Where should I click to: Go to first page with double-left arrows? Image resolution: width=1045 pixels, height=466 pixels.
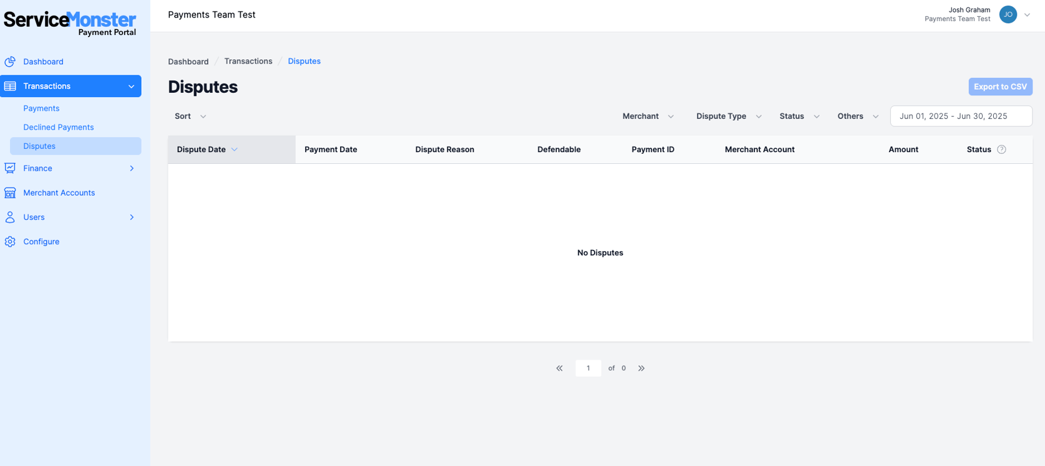[560, 368]
